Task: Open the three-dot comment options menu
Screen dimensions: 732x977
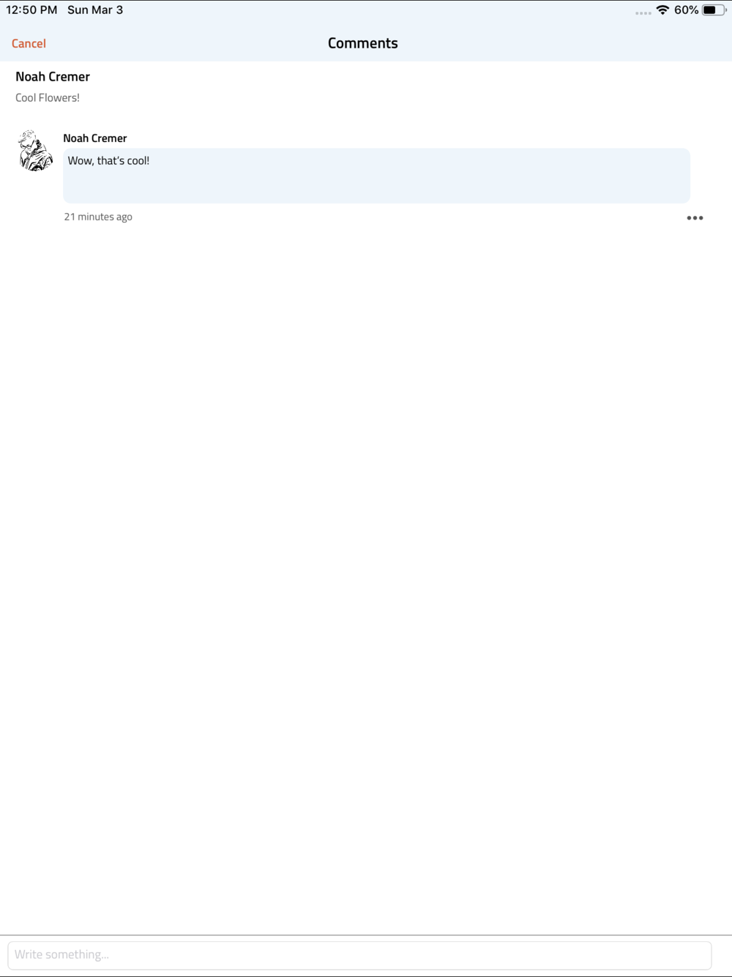Action: pos(695,218)
